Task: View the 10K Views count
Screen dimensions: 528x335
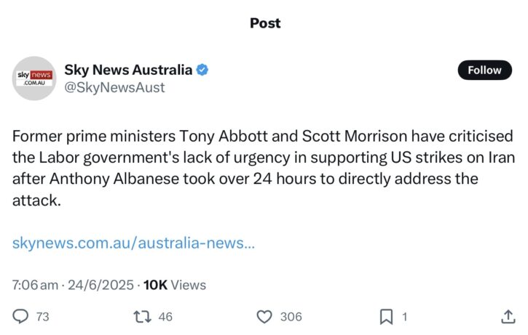Action: (175, 285)
